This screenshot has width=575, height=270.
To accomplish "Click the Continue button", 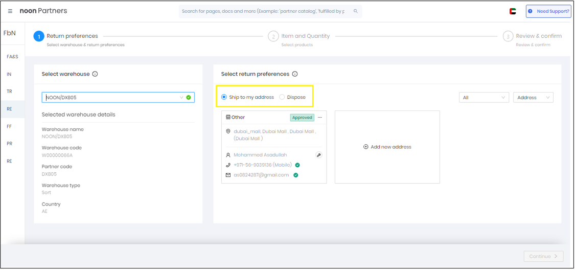I will (x=543, y=256).
